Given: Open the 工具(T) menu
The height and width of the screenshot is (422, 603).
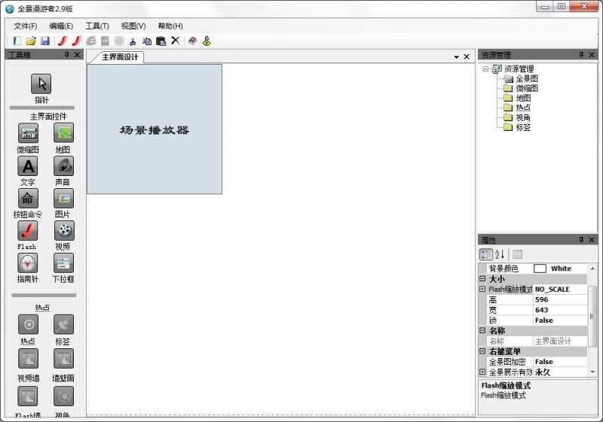Looking at the screenshot, I should pos(97,26).
